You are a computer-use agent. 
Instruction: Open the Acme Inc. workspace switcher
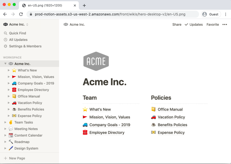pyautogui.click(x=16, y=24)
